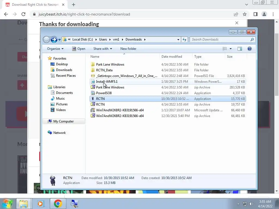Expand the arrow after Downloads in breadcrumb

coord(145,39)
